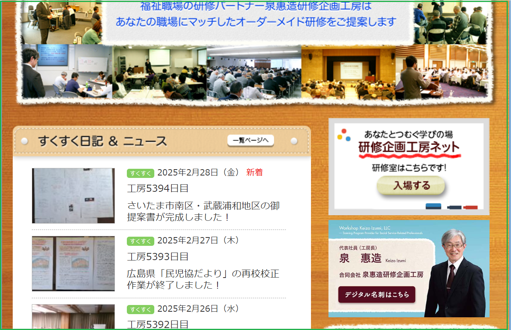Click the colored dots logo in 研修企画工房ネット banner

coord(344,135)
